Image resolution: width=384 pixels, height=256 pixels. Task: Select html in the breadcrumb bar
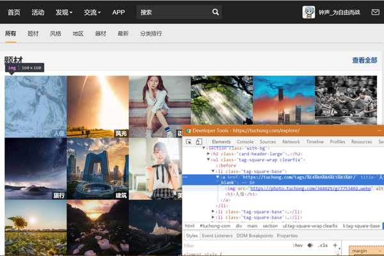tap(189, 226)
